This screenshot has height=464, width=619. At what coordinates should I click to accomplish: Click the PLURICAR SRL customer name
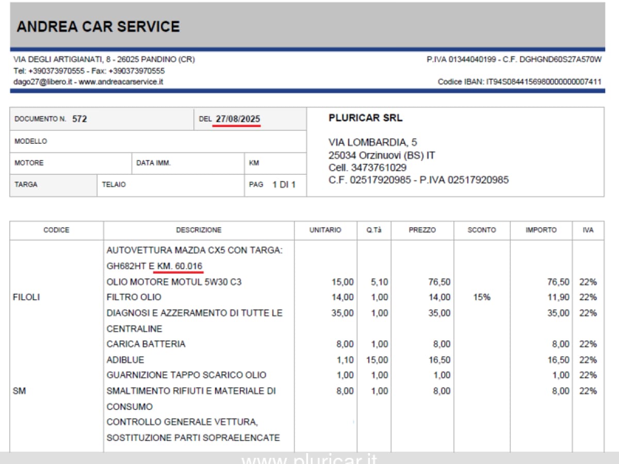click(x=365, y=118)
